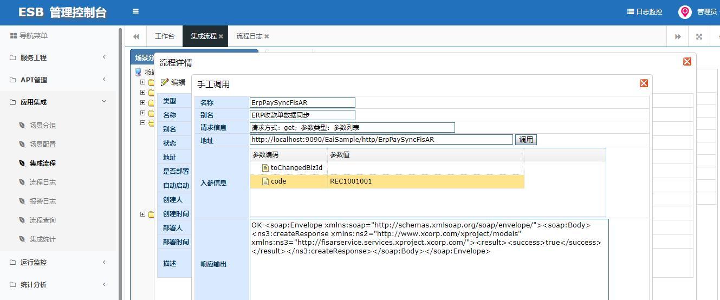Open 报警日志 in sidebar
The image size is (720, 300).
(43, 201)
